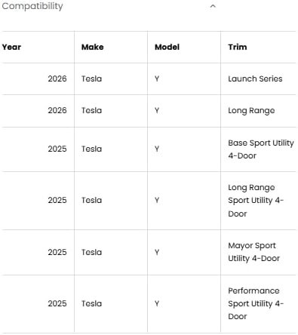Click Base Sport Utility 4-Door trim
298x335 pixels.
click(261, 149)
